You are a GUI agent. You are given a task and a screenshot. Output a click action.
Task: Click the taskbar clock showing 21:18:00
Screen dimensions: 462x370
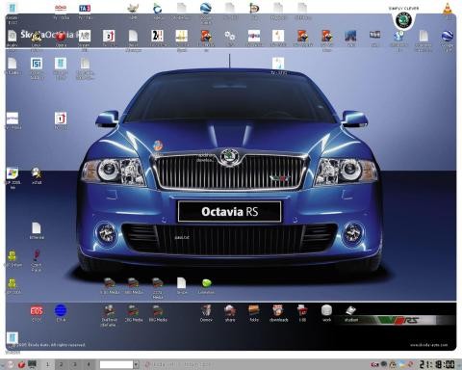click(437, 364)
